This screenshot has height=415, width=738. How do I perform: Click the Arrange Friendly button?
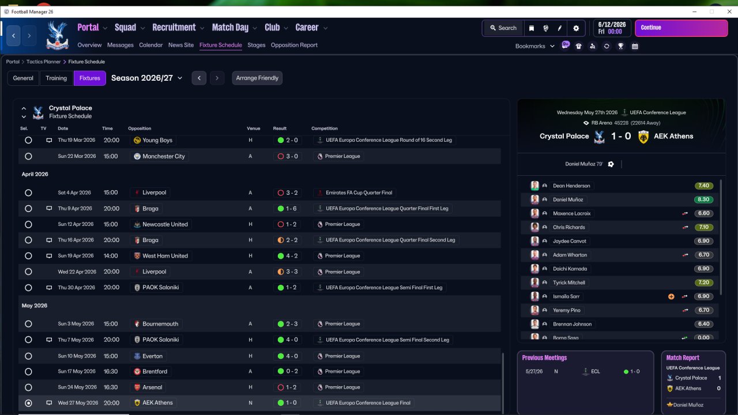point(257,78)
